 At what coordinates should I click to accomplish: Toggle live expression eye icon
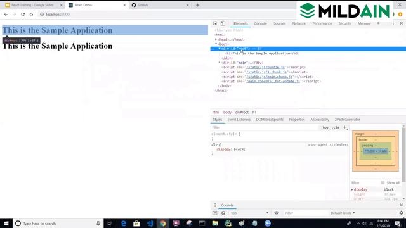coord(277,213)
